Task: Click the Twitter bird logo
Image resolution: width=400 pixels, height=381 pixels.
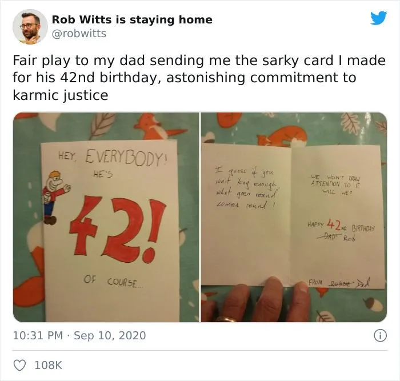Action: pyautogui.click(x=378, y=18)
